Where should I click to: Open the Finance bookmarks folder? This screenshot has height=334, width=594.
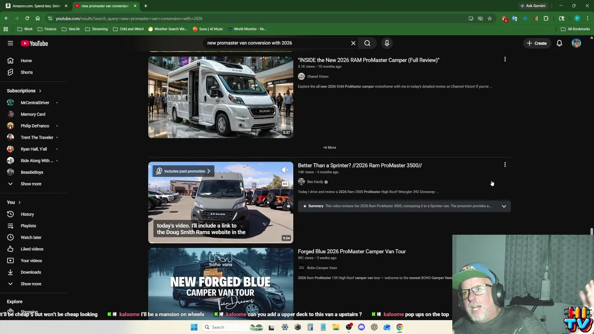pos(47,29)
